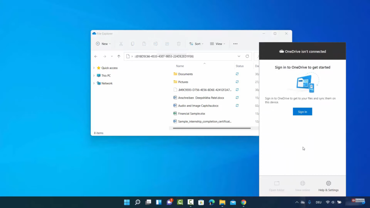This screenshot has width=370, height=208.
Task: Click the Cut icon in toolbar
Action: [x=121, y=44]
